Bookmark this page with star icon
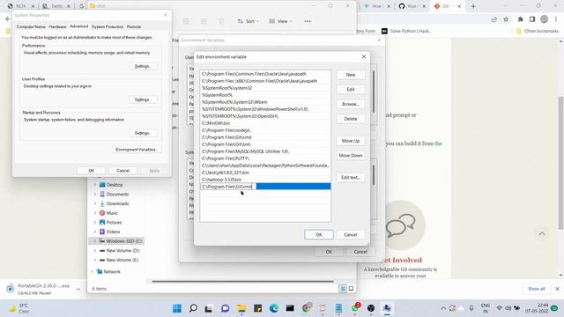Image resolution: width=564 pixels, height=317 pixels. [506, 19]
